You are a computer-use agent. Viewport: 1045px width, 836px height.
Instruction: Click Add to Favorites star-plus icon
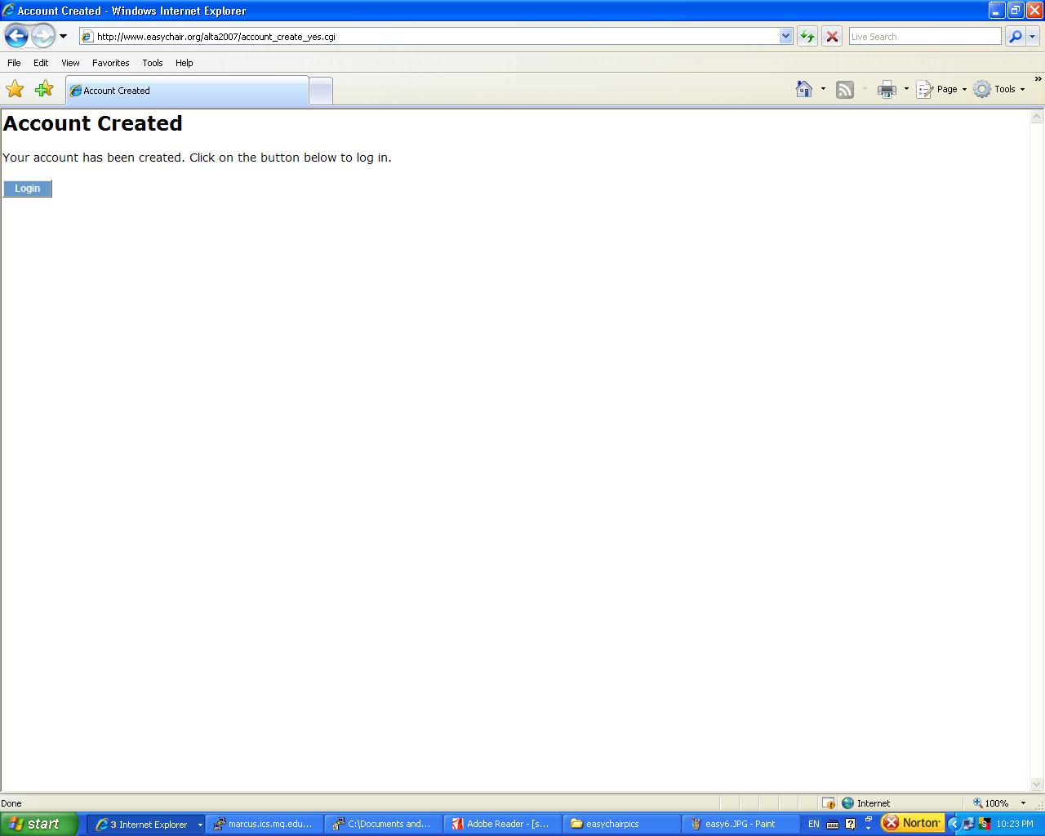[x=44, y=89]
